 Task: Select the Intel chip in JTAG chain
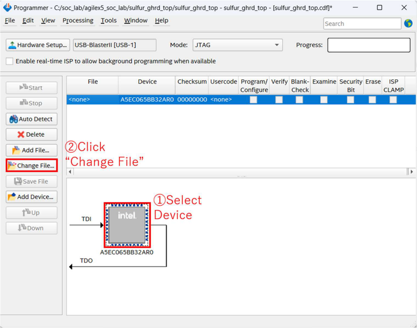(127, 225)
